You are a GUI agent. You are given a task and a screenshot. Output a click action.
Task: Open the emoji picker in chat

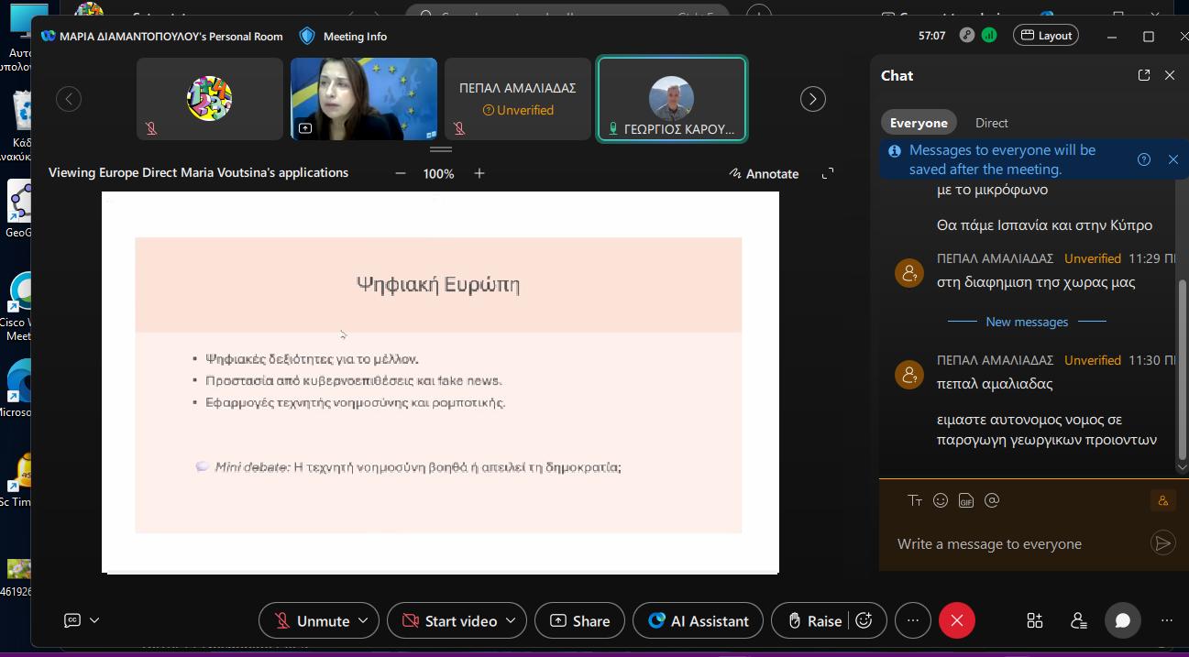point(941,500)
